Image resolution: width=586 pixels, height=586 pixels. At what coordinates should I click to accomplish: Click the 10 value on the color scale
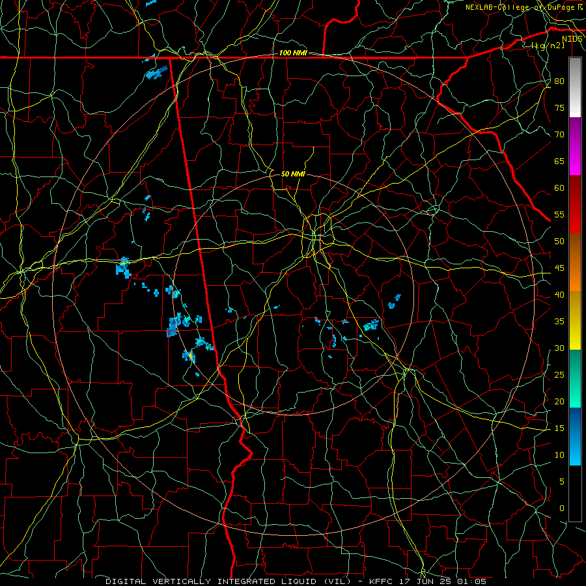tap(559, 455)
